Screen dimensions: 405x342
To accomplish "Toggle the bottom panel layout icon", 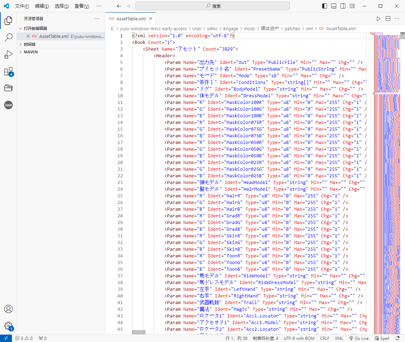I will [x=334, y=6].
